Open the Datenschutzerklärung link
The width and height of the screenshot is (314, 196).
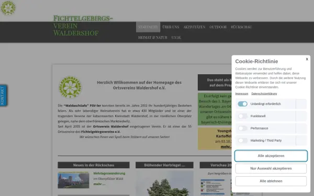264,94
